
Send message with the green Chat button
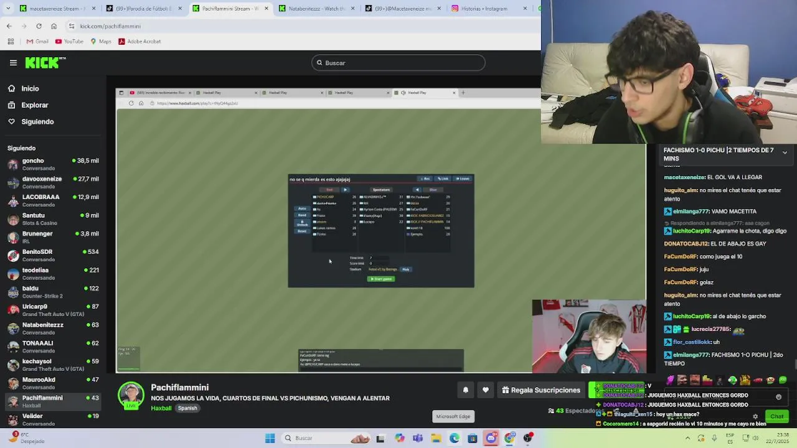point(776,416)
